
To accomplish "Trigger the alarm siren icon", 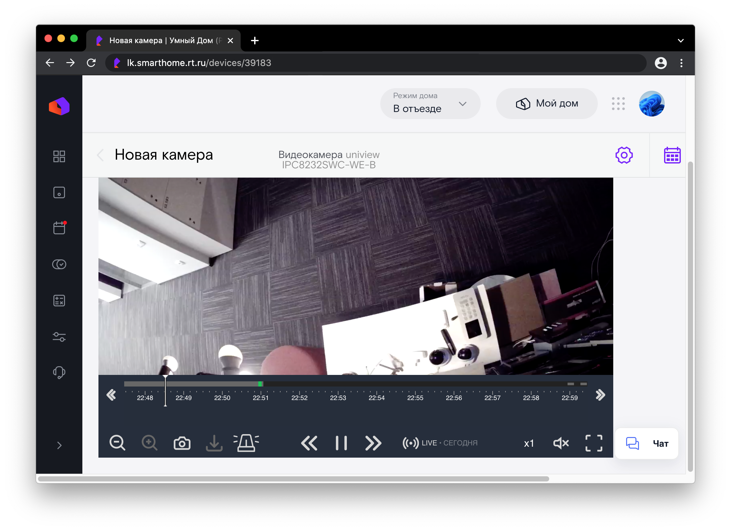I will point(246,443).
